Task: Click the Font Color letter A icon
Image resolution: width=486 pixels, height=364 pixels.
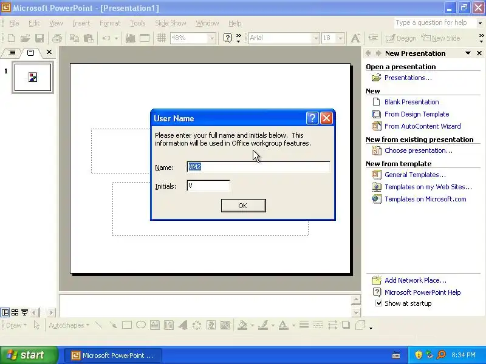Action: click(283, 325)
